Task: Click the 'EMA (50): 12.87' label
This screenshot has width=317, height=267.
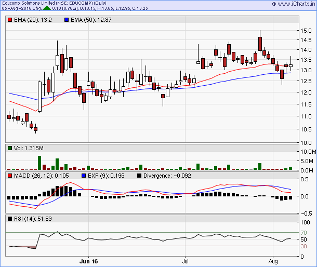Action: pyautogui.click(x=91, y=20)
